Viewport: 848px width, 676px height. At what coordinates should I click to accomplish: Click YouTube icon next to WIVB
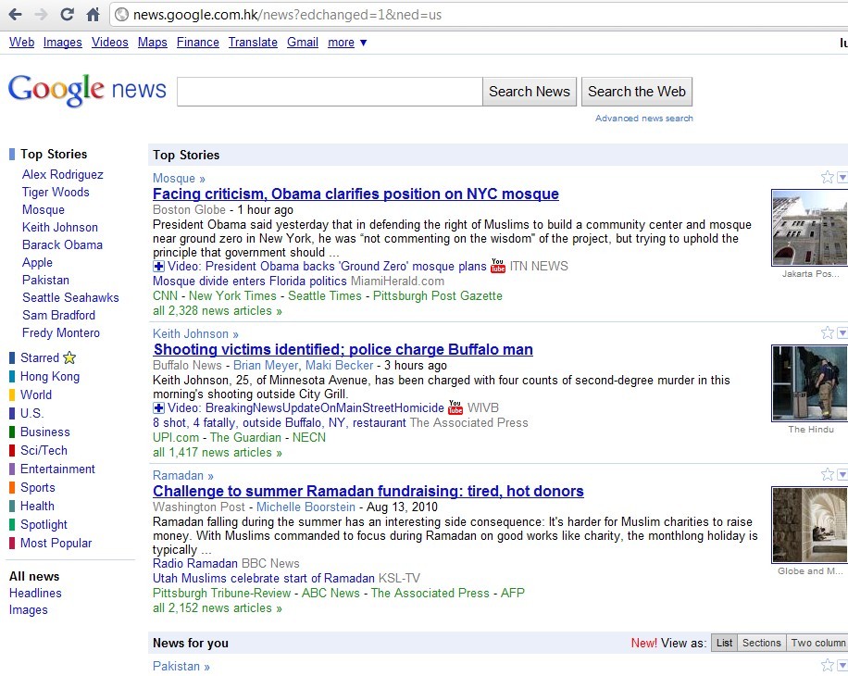[455, 408]
